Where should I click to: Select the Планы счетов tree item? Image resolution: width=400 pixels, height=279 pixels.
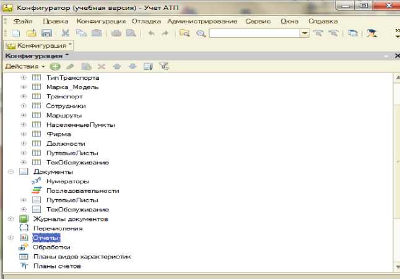click(x=57, y=266)
